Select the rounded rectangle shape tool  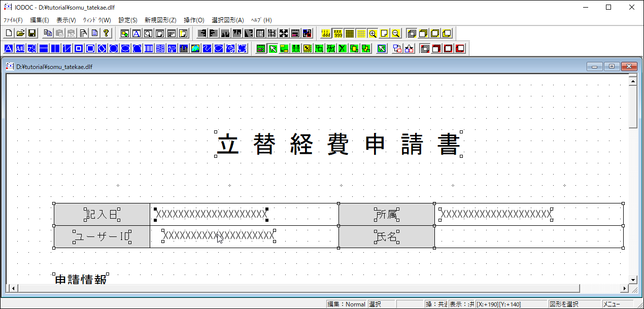pyautogui.click(x=90, y=49)
